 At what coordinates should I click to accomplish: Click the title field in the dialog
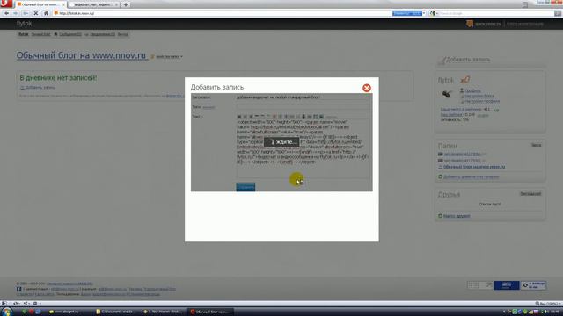pyautogui.click(x=303, y=97)
